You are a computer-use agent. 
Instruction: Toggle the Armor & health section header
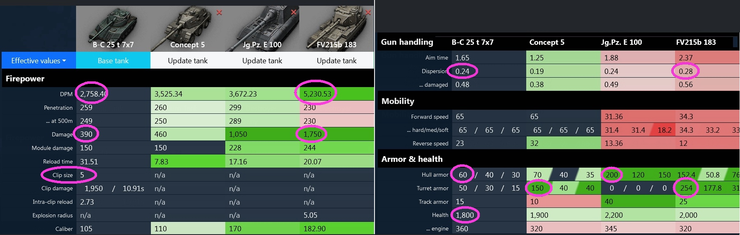(412, 159)
